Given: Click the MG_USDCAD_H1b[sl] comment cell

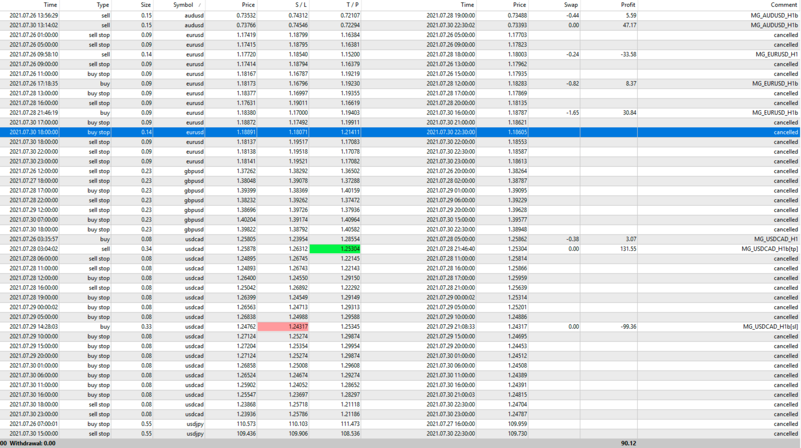Looking at the screenshot, I should point(770,326).
